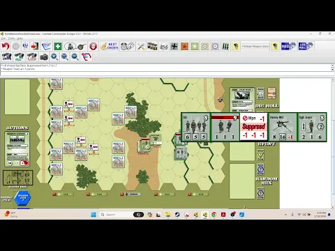Show hidden system tray icons chevron
Viewport: 335px width, 251px height.
(x=285, y=215)
